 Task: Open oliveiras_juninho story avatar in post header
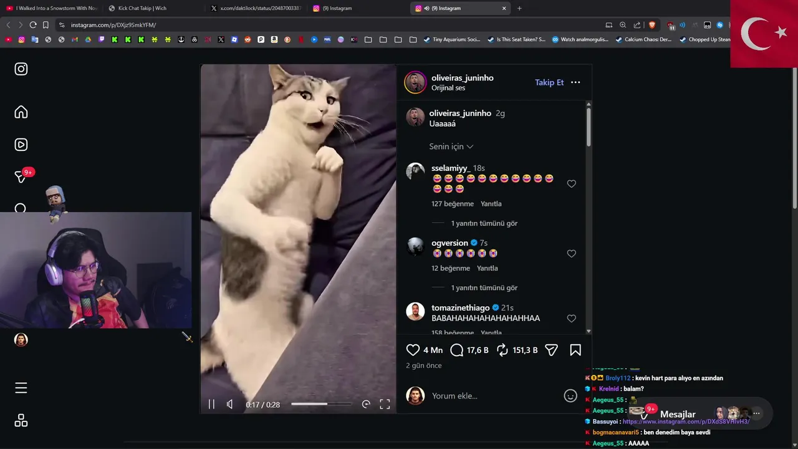(415, 82)
